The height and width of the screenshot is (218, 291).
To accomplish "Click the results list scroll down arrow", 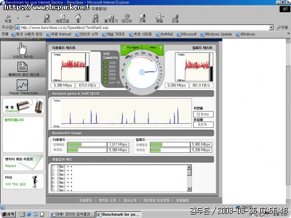I will 189,189.
